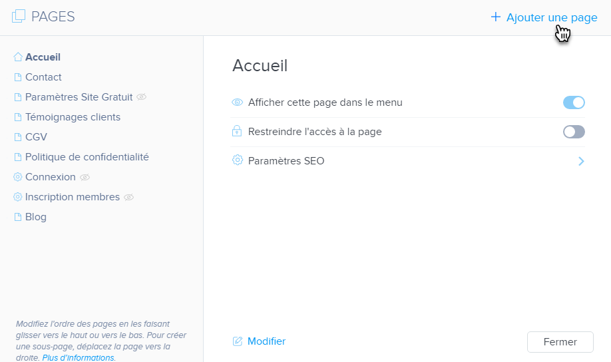Click the lock icon for page access
This screenshot has height=362, width=611.
coord(237,132)
